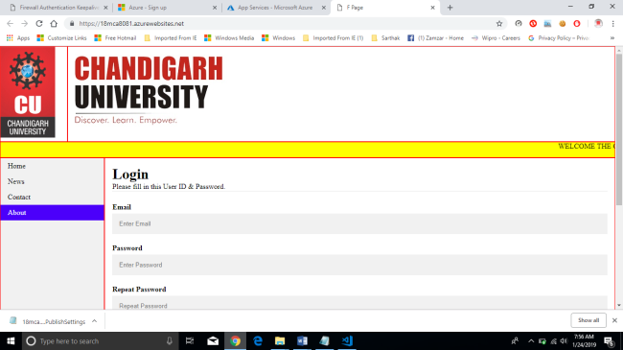The height and width of the screenshot is (350, 623).
Task: Open Chrome's three-dot menu
Action: 613,23
